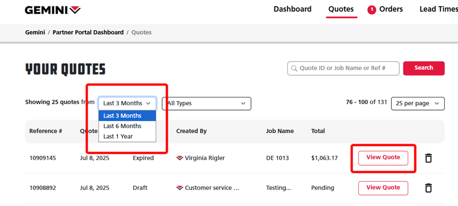Go to the Dashboard tab
This screenshot has height=206, width=458.
292,9
